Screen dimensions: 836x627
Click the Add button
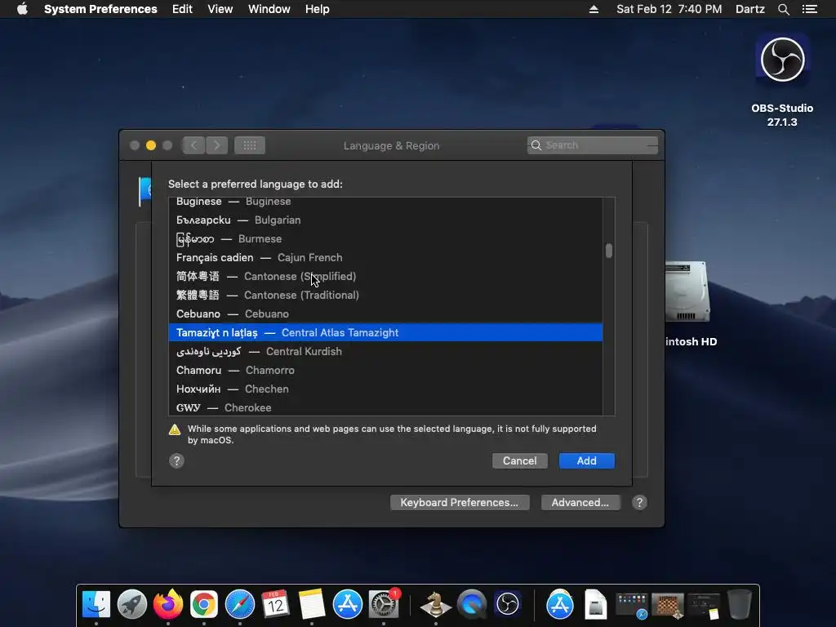[x=586, y=460]
